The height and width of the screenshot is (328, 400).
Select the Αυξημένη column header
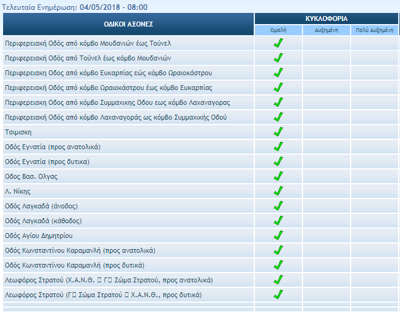coord(327,30)
